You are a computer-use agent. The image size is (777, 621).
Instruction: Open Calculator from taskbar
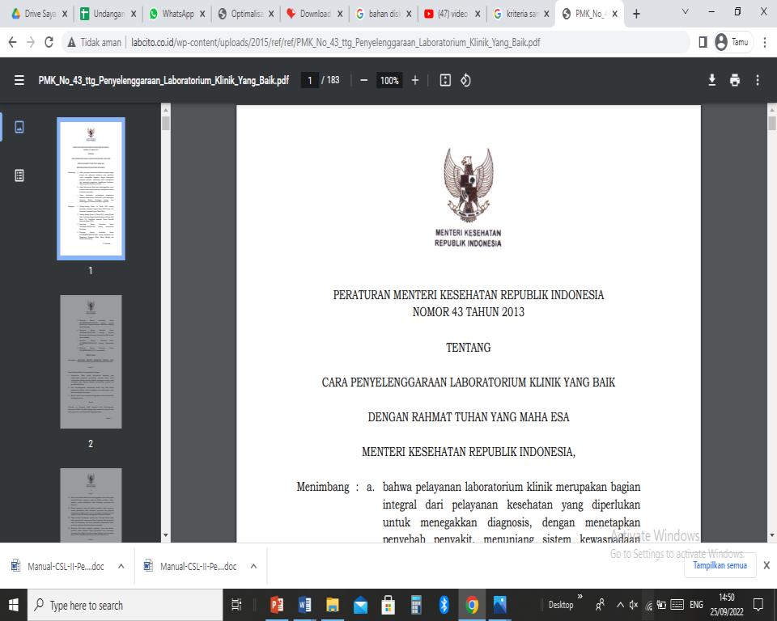[416, 605]
